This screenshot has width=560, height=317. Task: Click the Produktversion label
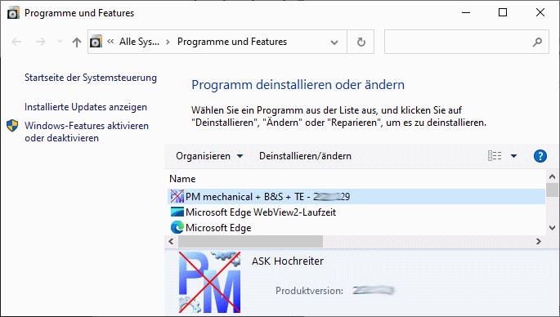[309, 291]
